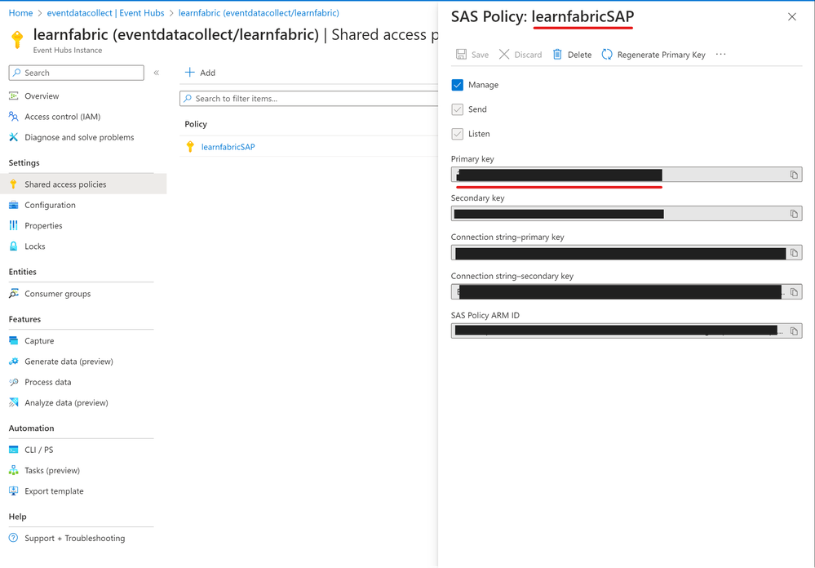Screen dimensions: 815x568
Task: Go to Access control (IAM)
Action: [x=62, y=117]
